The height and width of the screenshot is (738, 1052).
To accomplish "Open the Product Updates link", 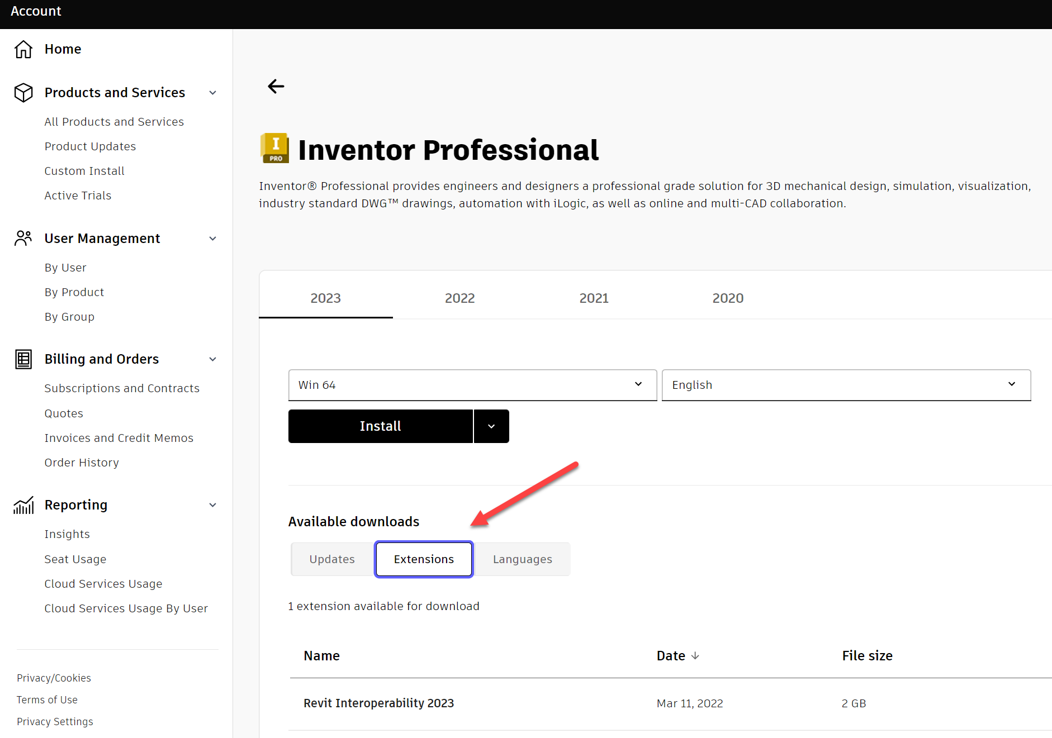I will click(x=90, y=146).
